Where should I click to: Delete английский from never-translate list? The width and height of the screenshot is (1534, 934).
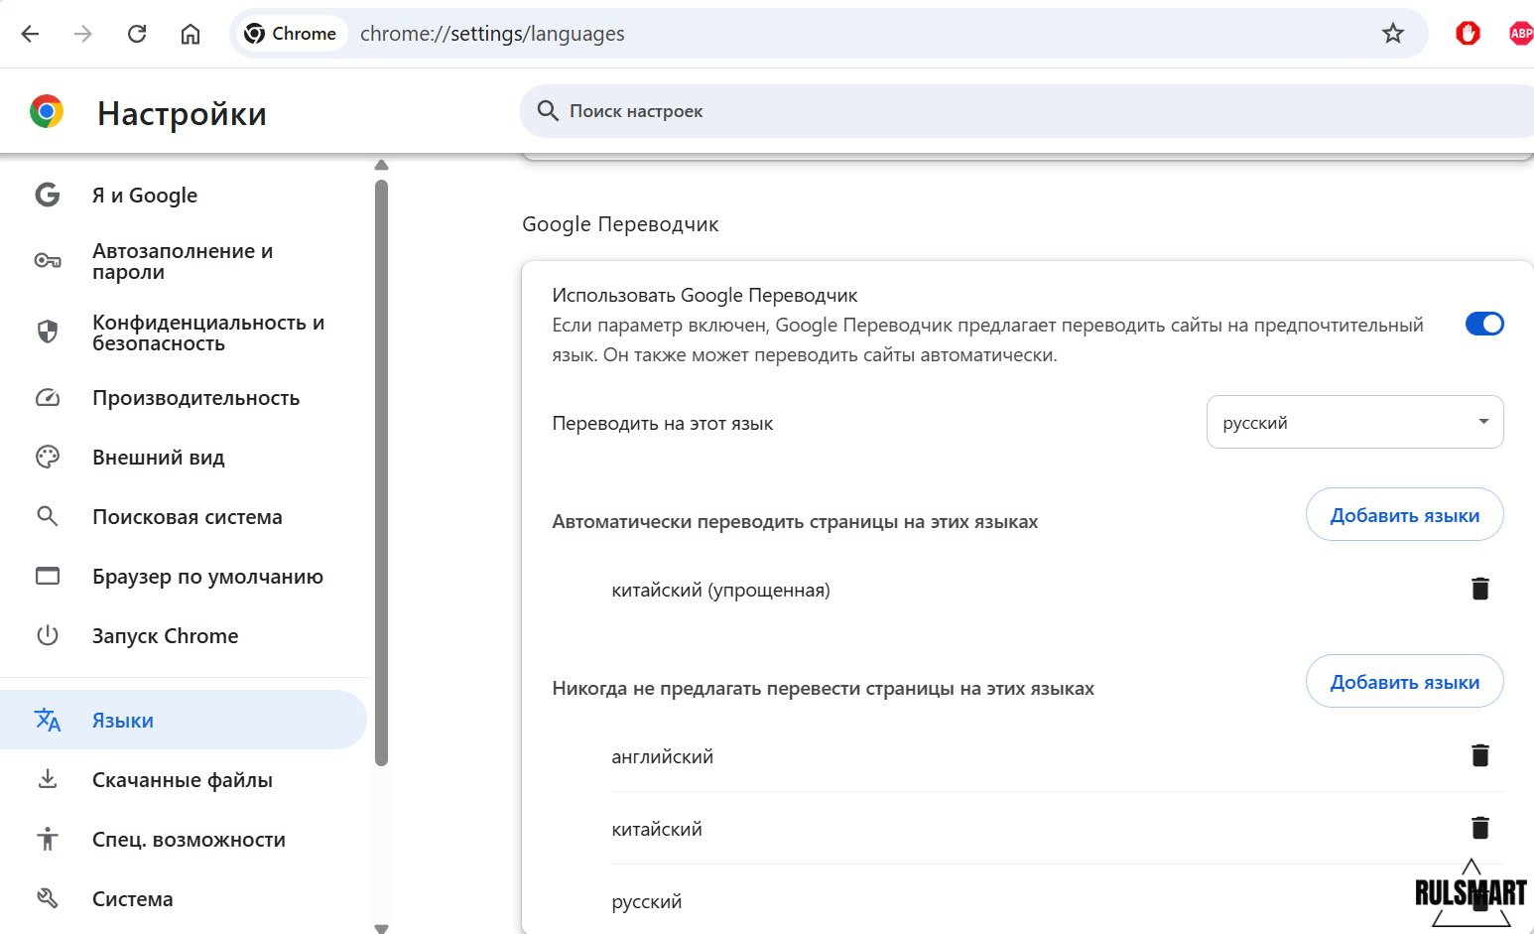pyautogui.click(x=1479, y=755)
